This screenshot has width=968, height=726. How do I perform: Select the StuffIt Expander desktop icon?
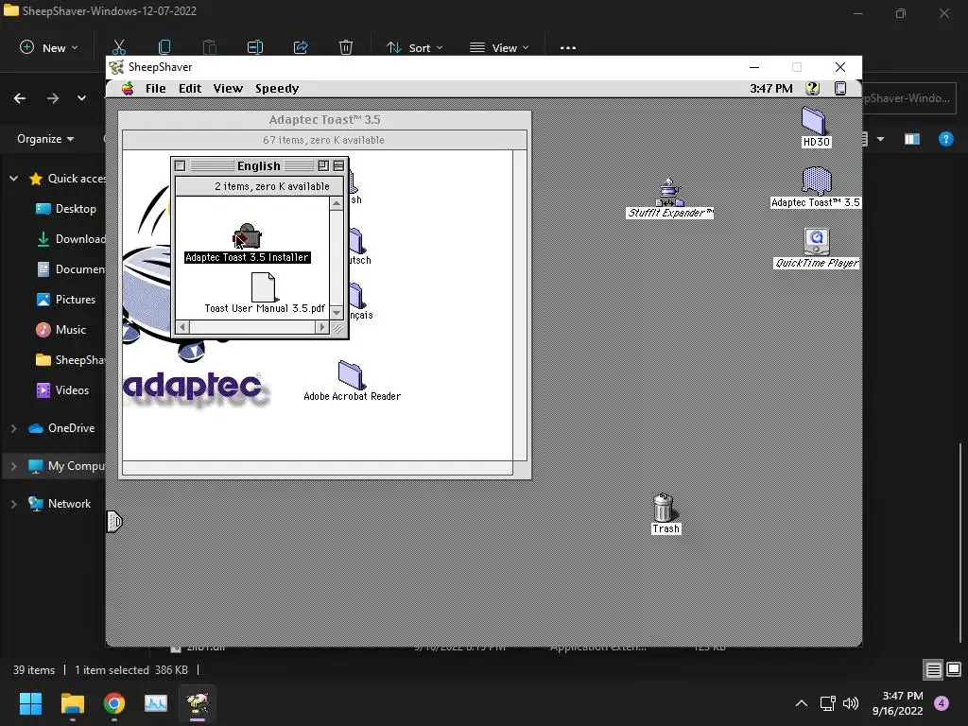pyautogui.click(x=669, y=192)
